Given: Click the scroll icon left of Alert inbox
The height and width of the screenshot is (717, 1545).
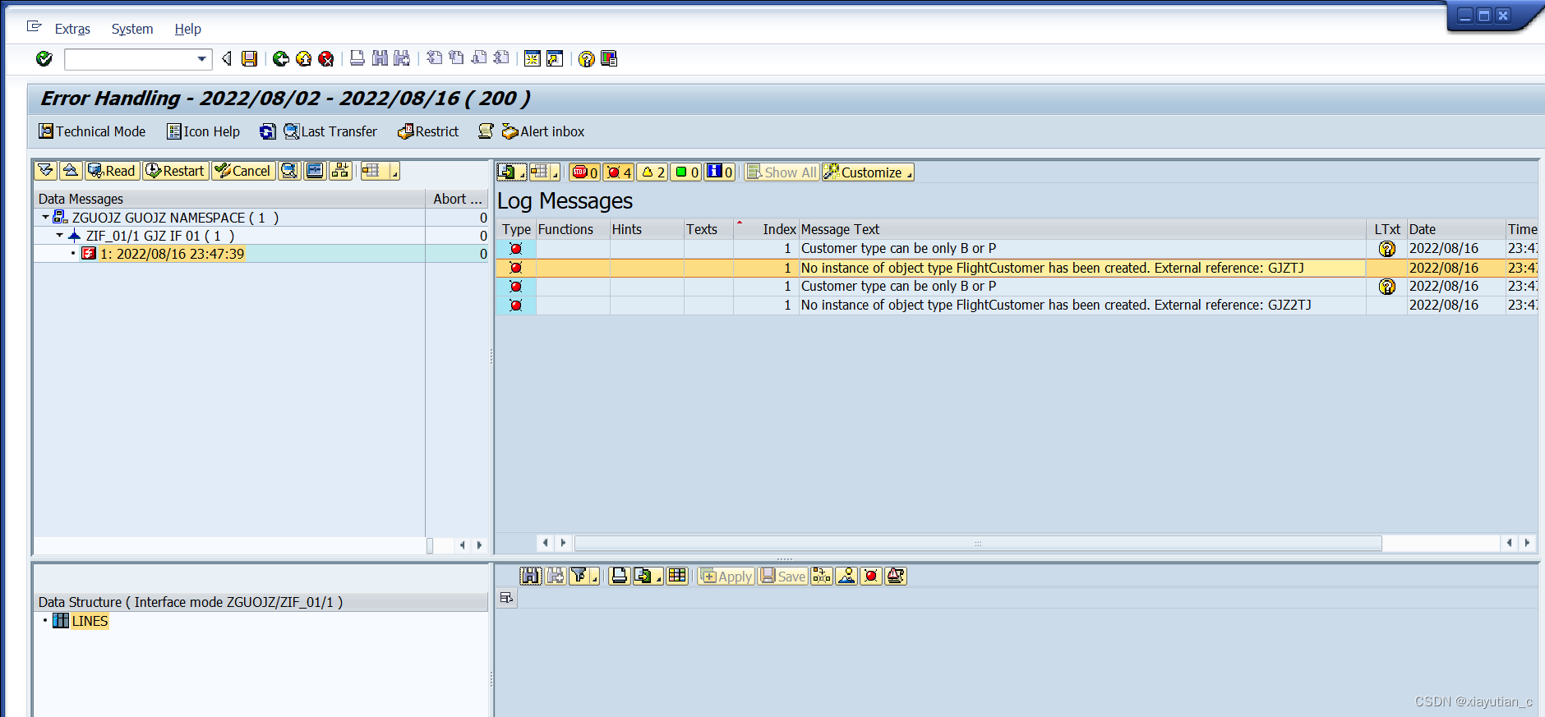Looking at the screenshot, I should (x=487, y=131).
